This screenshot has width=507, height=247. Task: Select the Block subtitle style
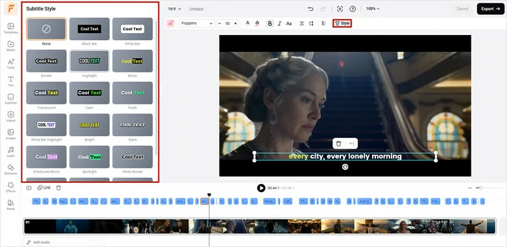coord(132,61)
